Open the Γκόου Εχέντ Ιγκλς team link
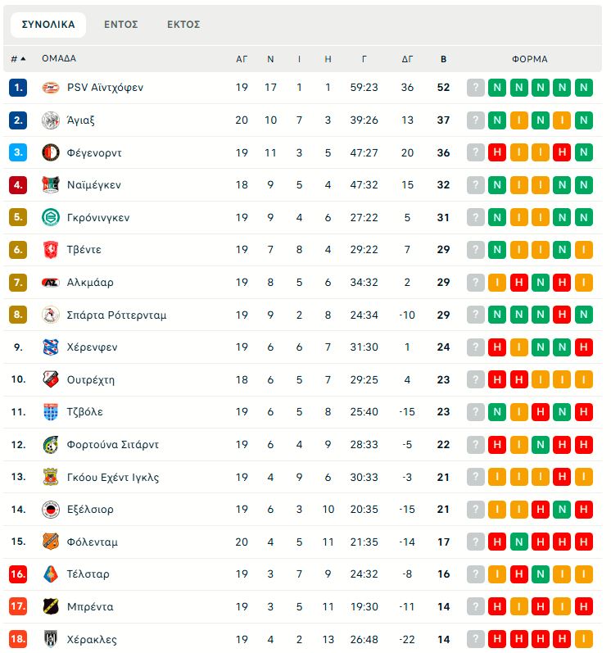 113,477
